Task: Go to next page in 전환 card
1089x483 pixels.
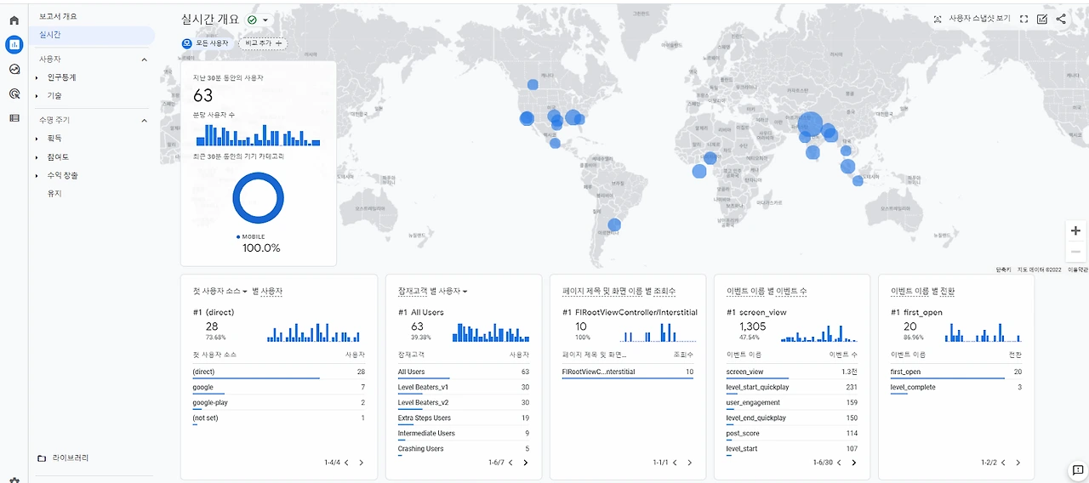Action: (x=1018, y=463)
